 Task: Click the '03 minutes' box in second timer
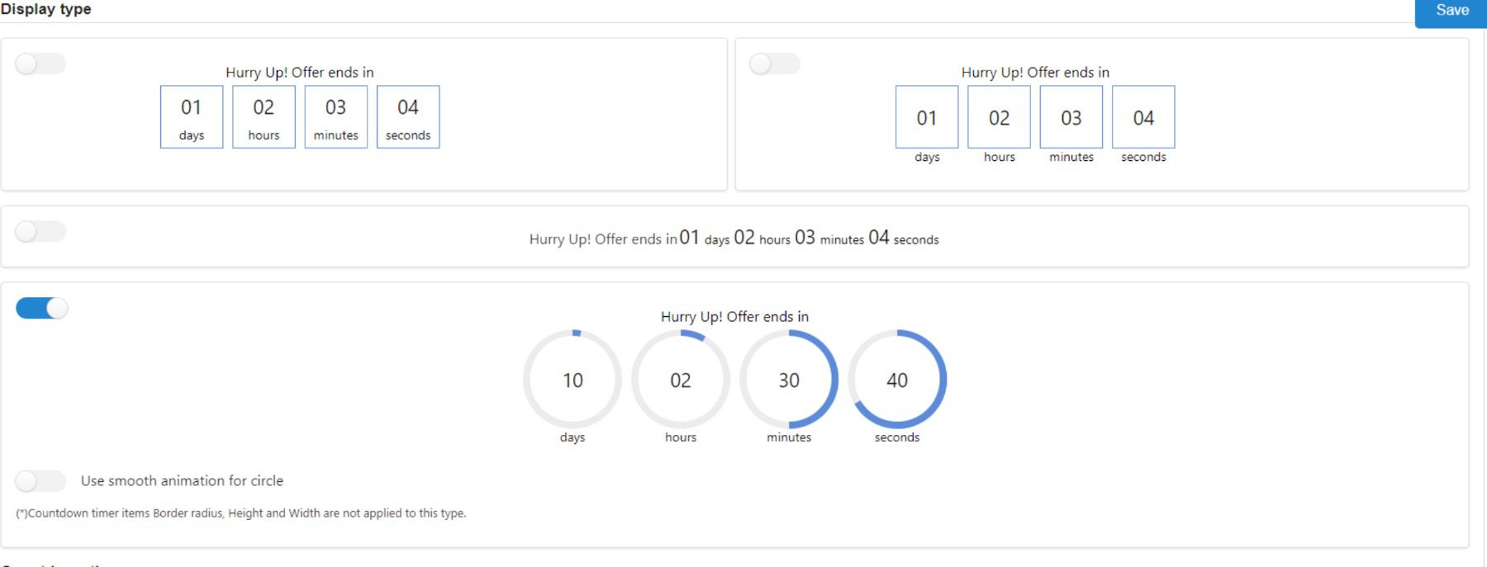point(1071,118)
